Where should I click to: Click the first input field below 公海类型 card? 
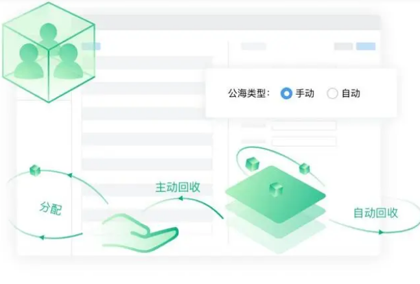[x=304, y=125]
